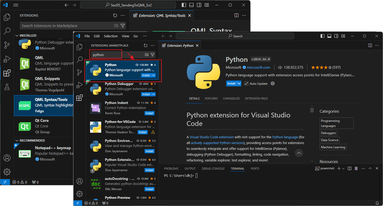Open the overflow menu dots in the front window menu bar
Screen dimensions: 383x206
(x=145, y=36)
